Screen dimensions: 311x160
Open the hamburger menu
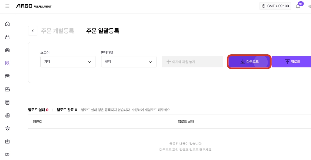(x=7, y=6)
